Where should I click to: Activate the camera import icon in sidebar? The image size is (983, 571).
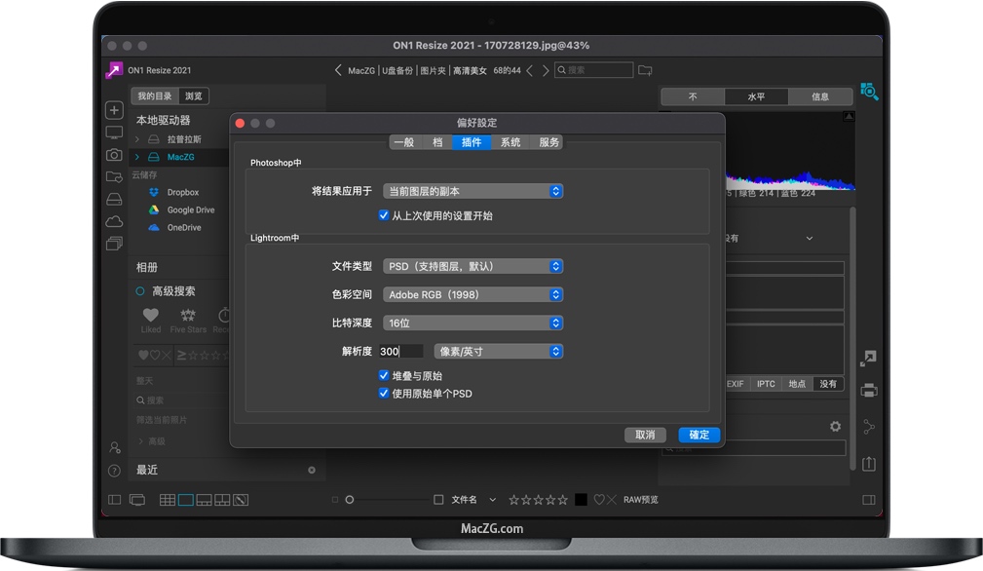coord(114,156)
